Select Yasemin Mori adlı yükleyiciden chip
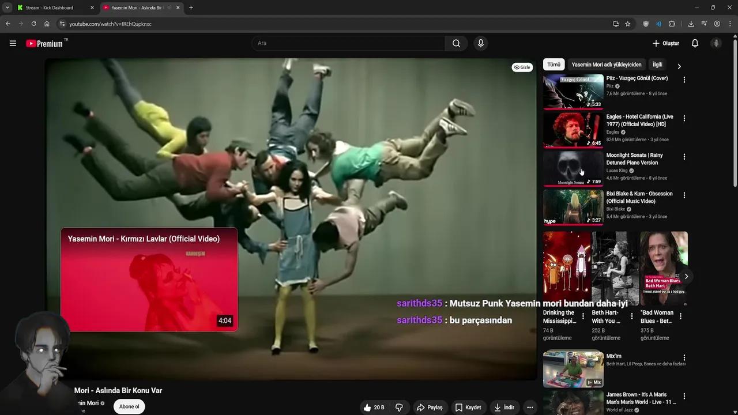The height and width of the screenshot is (415, 738). click(607, 65)
